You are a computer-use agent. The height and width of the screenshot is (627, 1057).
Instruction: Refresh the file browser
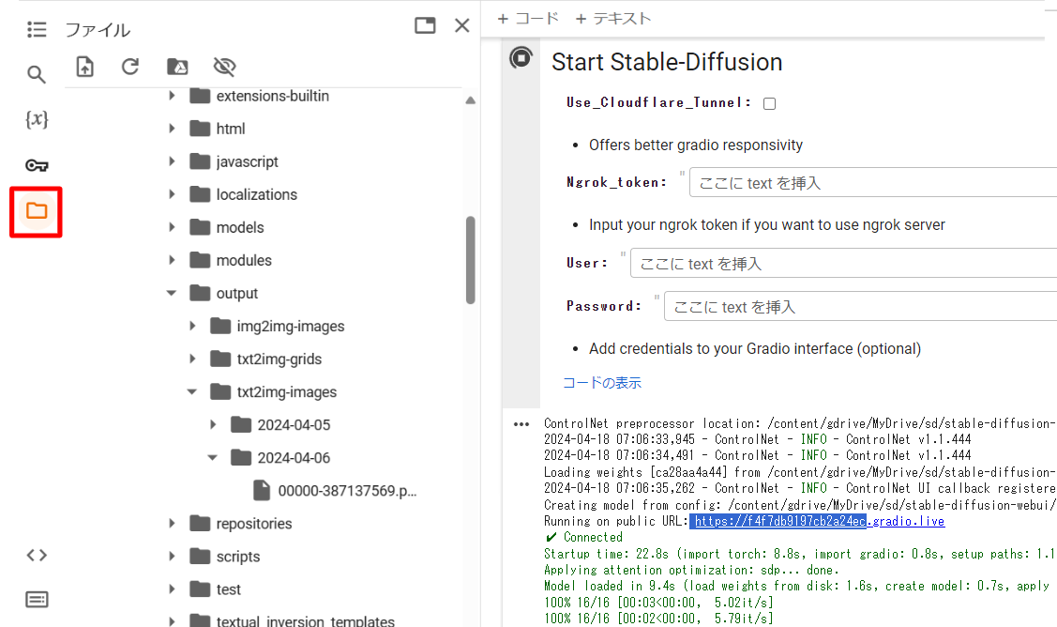click(130, 67)
